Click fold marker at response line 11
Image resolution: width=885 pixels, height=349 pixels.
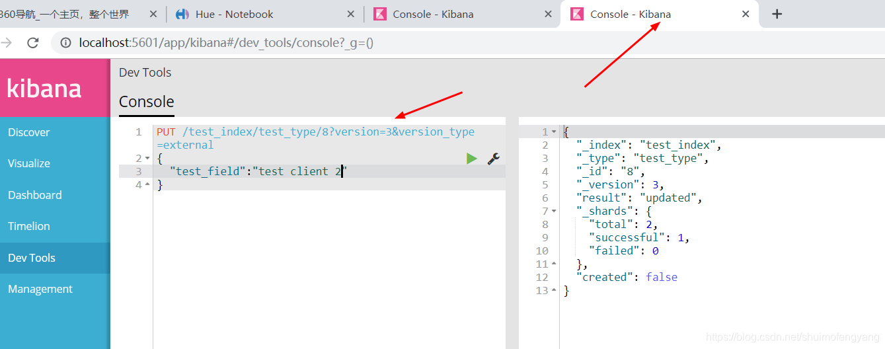point(554,264)
